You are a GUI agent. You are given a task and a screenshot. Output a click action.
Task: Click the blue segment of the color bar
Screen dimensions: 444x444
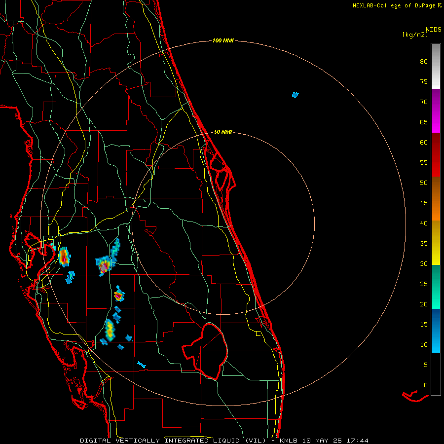(x=436, y=331)
